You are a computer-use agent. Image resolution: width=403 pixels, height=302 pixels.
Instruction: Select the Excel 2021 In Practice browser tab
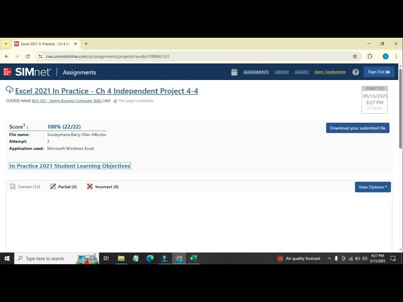[x=45, y=44]
